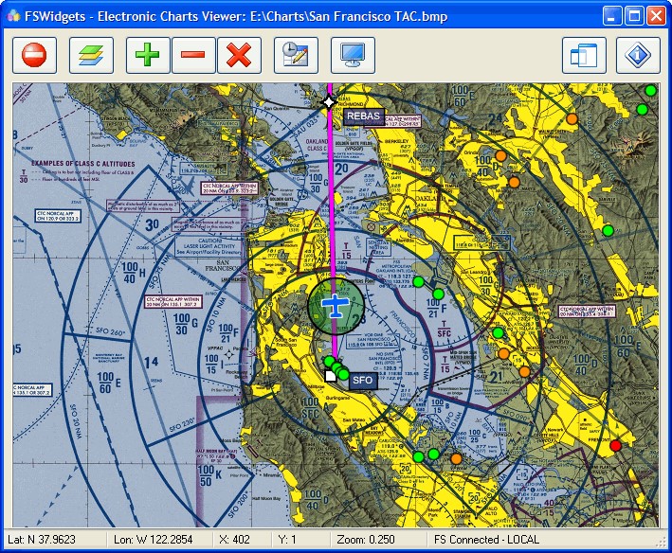Select the REBAS waypoint label
This screenshot has width=672, height=553.
click(362, 116)
